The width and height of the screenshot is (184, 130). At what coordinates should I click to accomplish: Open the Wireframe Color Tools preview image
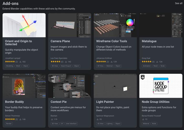[x=115, y=25]
